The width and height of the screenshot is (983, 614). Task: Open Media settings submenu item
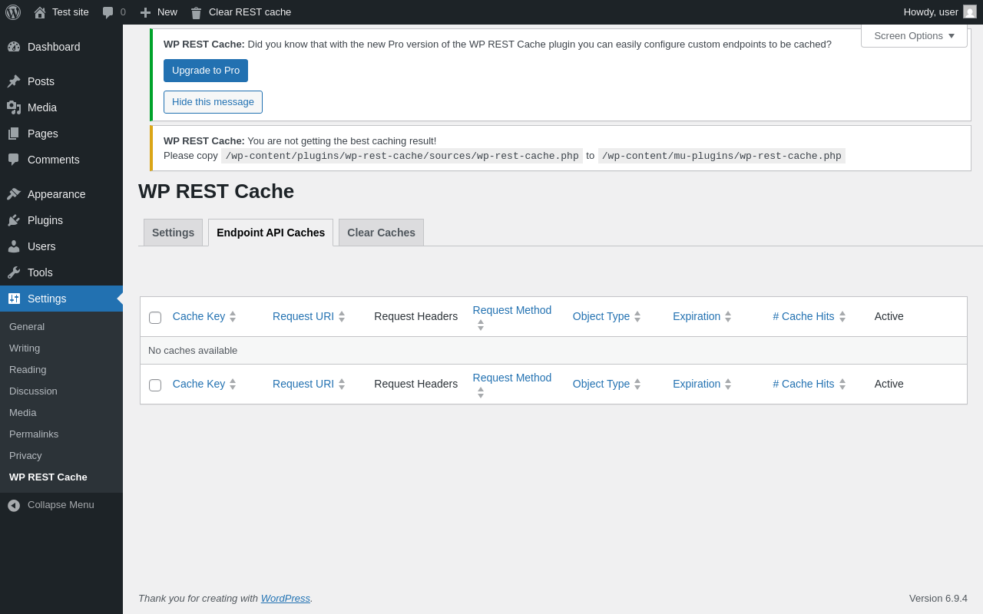[x=61, y=412]
